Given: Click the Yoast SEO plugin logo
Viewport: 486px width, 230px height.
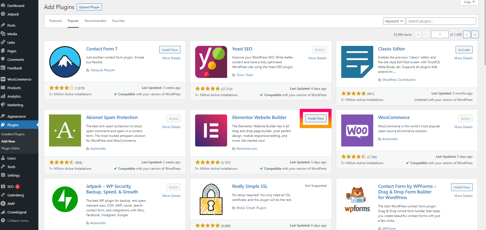Looking at the screenshot, I should [x=211, y=62].
